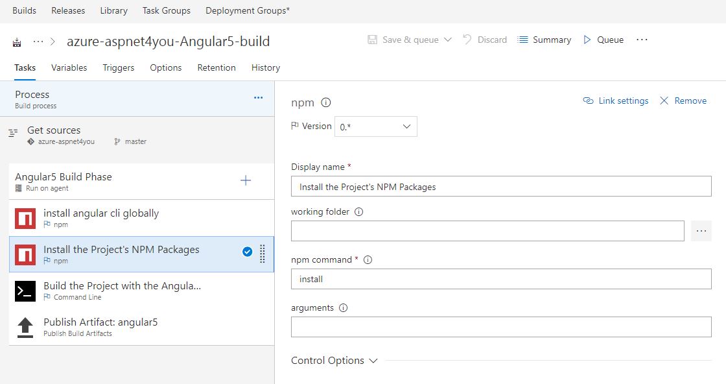Browse for working folder with ellipsis button
726x384 pixels.
[701, 231]
